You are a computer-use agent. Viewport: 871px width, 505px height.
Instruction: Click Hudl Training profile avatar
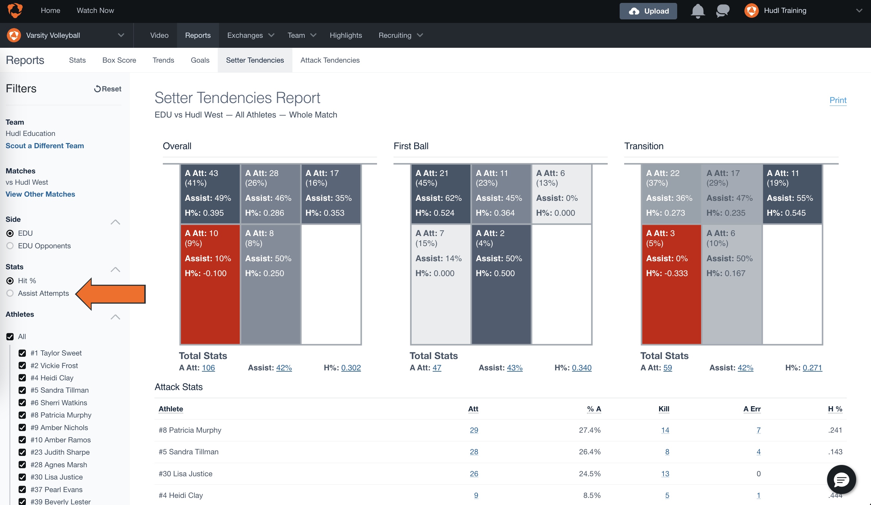(x=751, y=11)
